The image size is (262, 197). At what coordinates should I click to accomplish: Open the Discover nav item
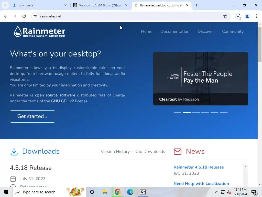tap(206, 32)
